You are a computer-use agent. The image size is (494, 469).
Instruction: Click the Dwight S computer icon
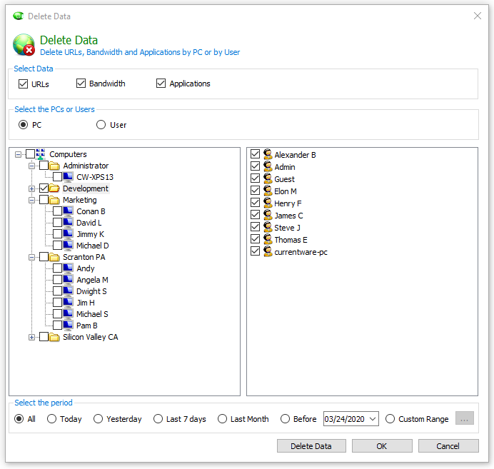(x=68, y=291)
